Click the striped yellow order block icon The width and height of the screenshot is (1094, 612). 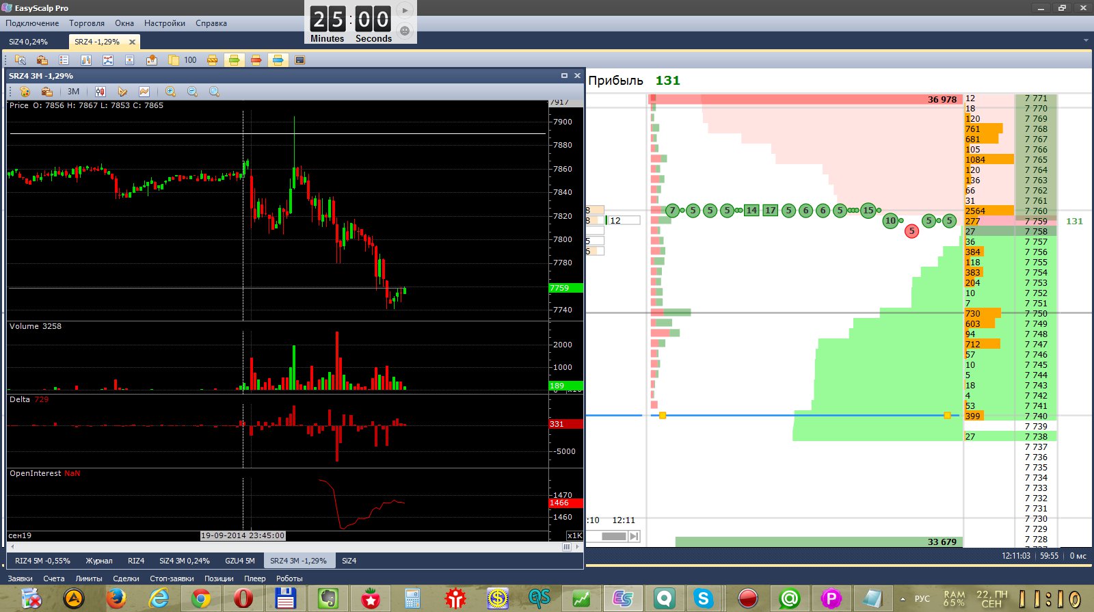point(213,60)
